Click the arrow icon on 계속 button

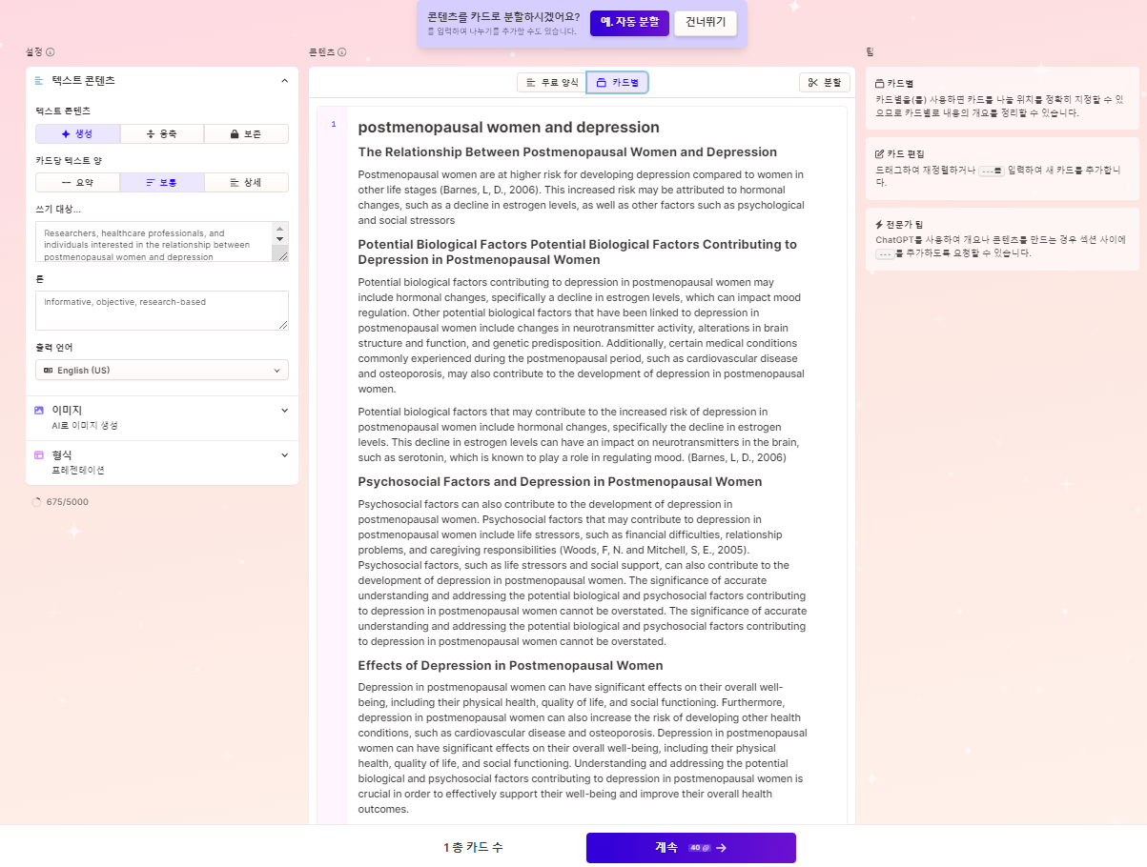pyautogui.click(x=721, y=848)
